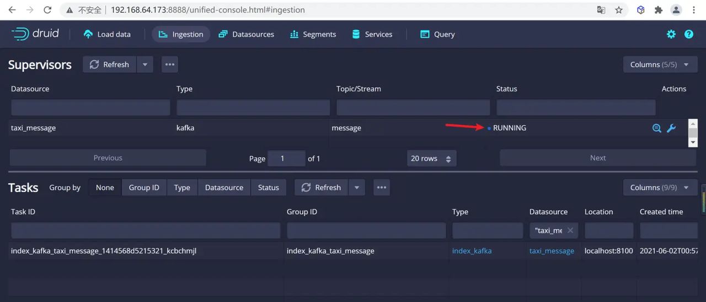Group tasks by None
The height and width of the screenshot is (302, 706).
coord(105,187)
